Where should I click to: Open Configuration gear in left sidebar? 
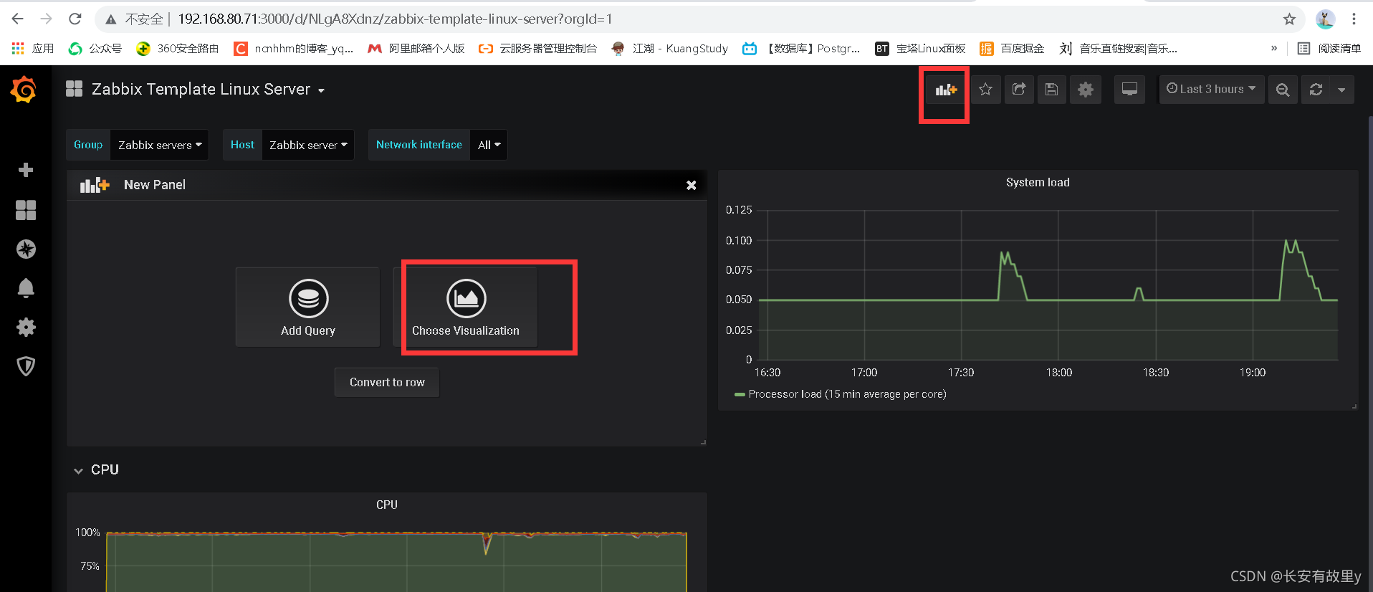26,328
